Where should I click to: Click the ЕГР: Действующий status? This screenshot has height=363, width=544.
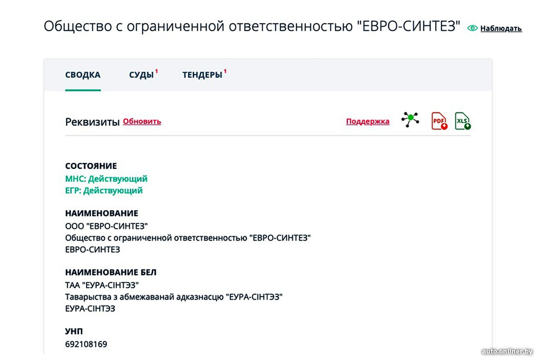click(x=104, y=191)
